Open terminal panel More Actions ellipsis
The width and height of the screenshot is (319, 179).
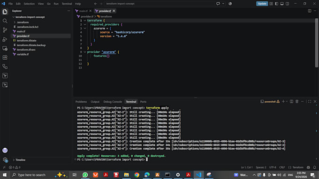tap(302, 101)
